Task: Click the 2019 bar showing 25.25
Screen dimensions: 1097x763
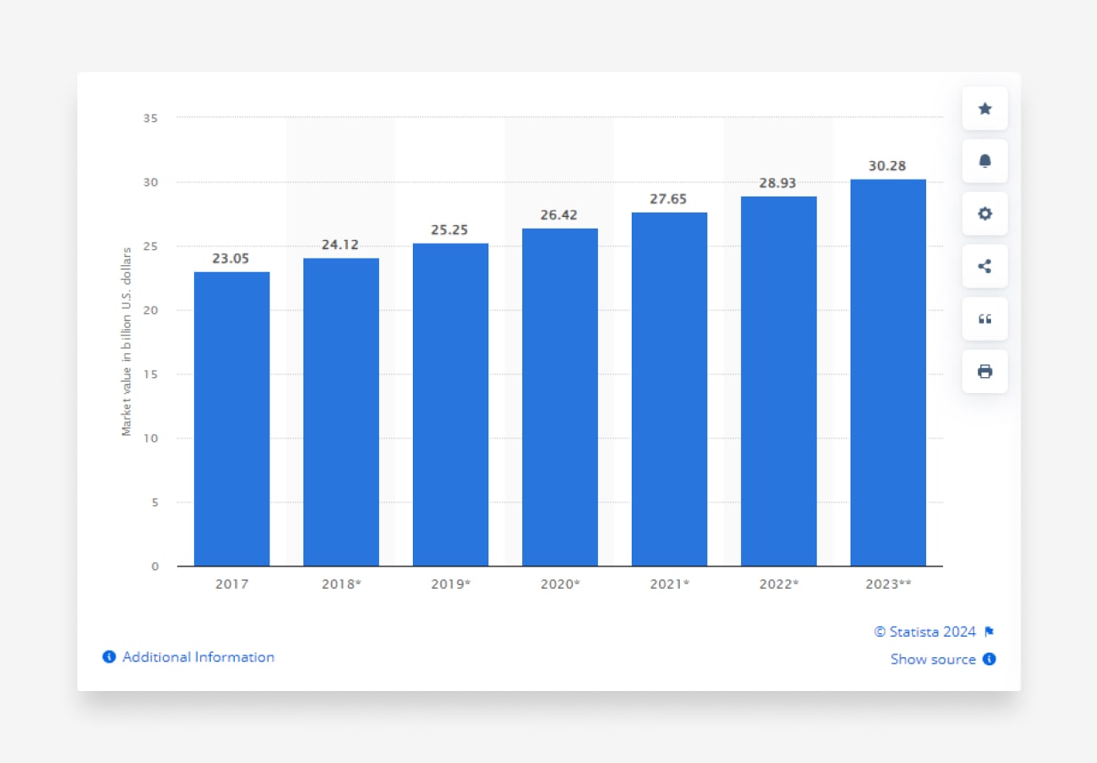Action: click(450, 405)
